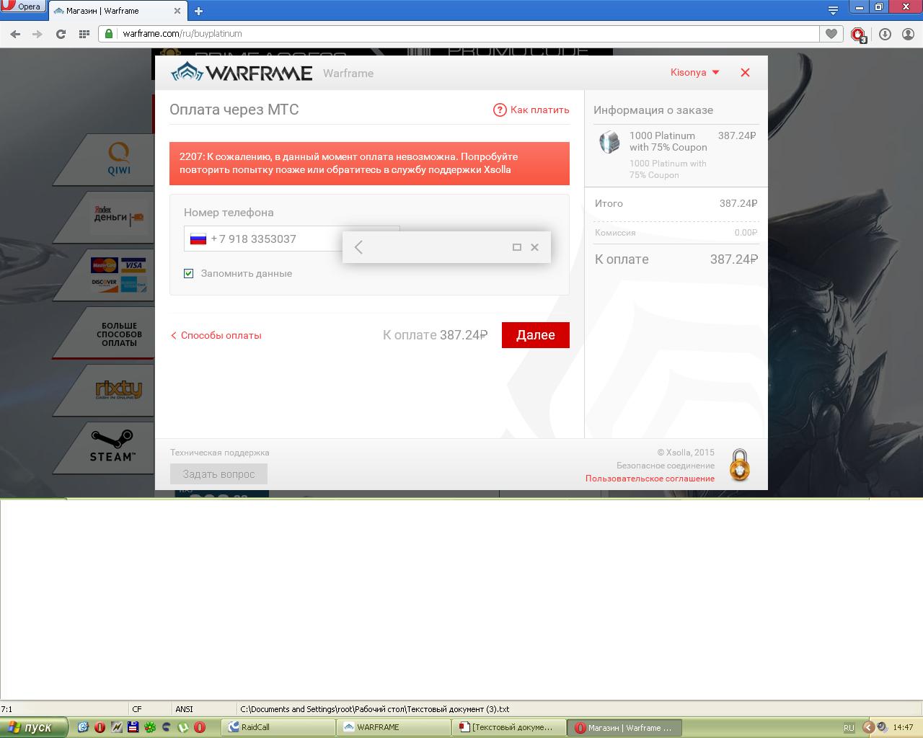Open the red Opera extension icon

858,34
